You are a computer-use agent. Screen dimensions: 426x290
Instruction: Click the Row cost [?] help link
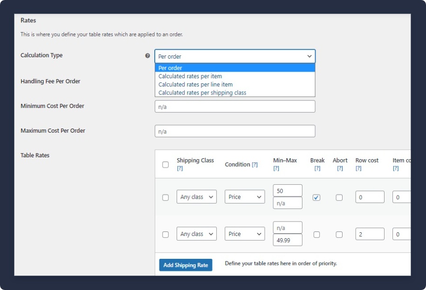click(358, 169)
